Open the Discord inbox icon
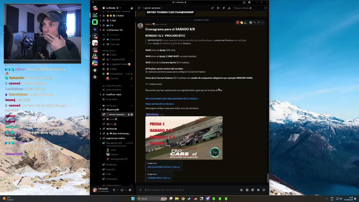 click(x=244, y=2)
